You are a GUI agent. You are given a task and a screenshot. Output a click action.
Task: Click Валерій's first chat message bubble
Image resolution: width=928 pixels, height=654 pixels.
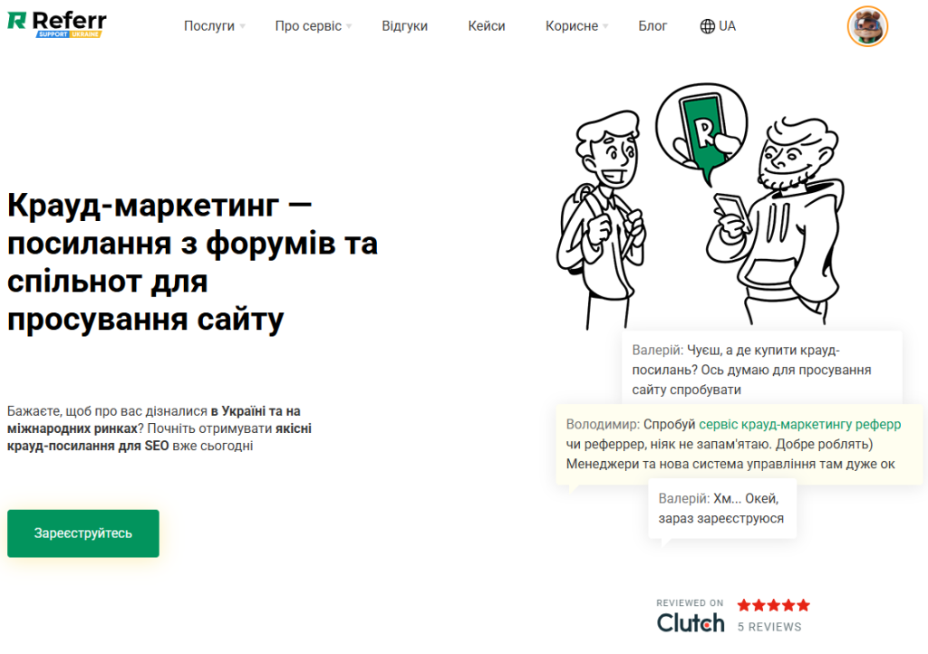pyautogui.click(x=762, y=369)
